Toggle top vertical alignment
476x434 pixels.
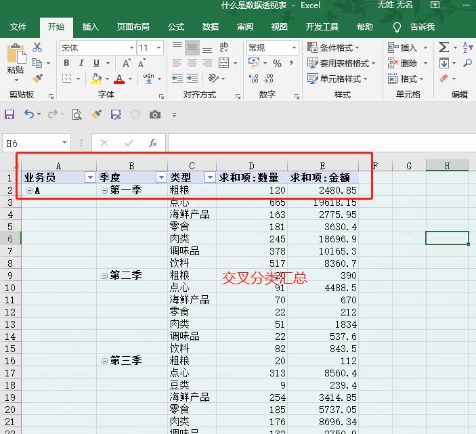tap(177, 47)
